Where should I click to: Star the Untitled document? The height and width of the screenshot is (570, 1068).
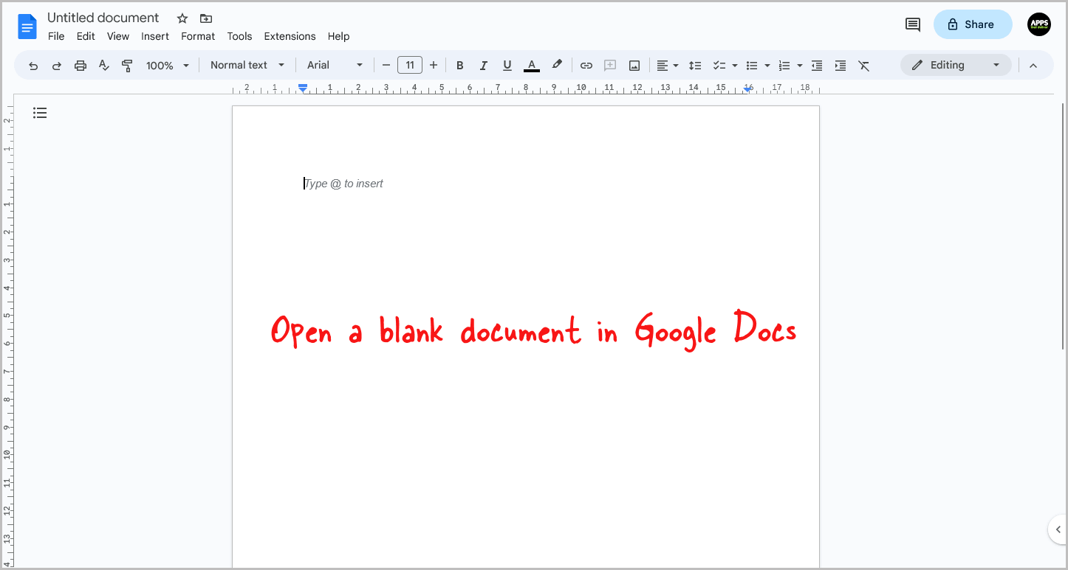(x=182, y=18)
